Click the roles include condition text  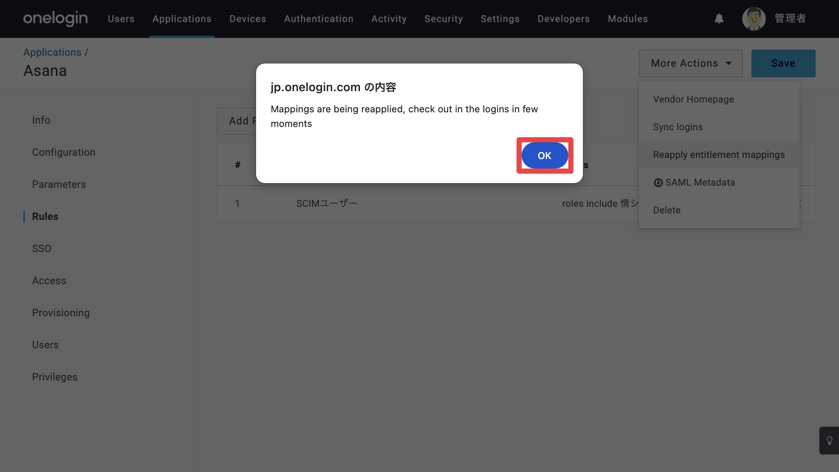click(600, 204)
